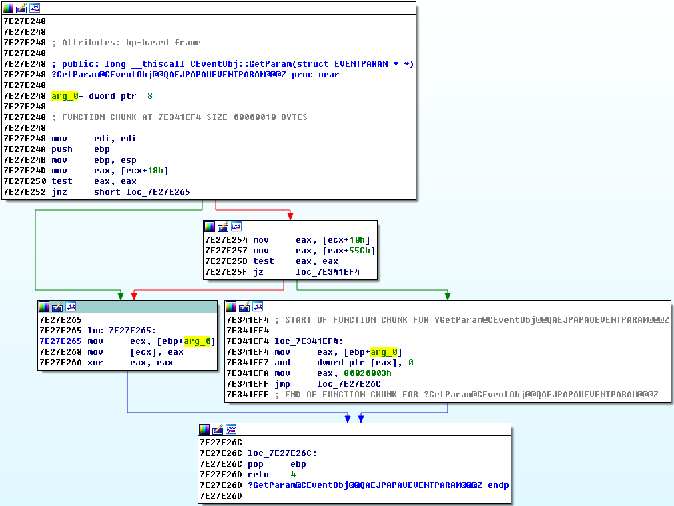Click the pencil icon on the loc_7E341EF4 chunk block
Screen dimensions: 674x506
click(x=244, y=307)
